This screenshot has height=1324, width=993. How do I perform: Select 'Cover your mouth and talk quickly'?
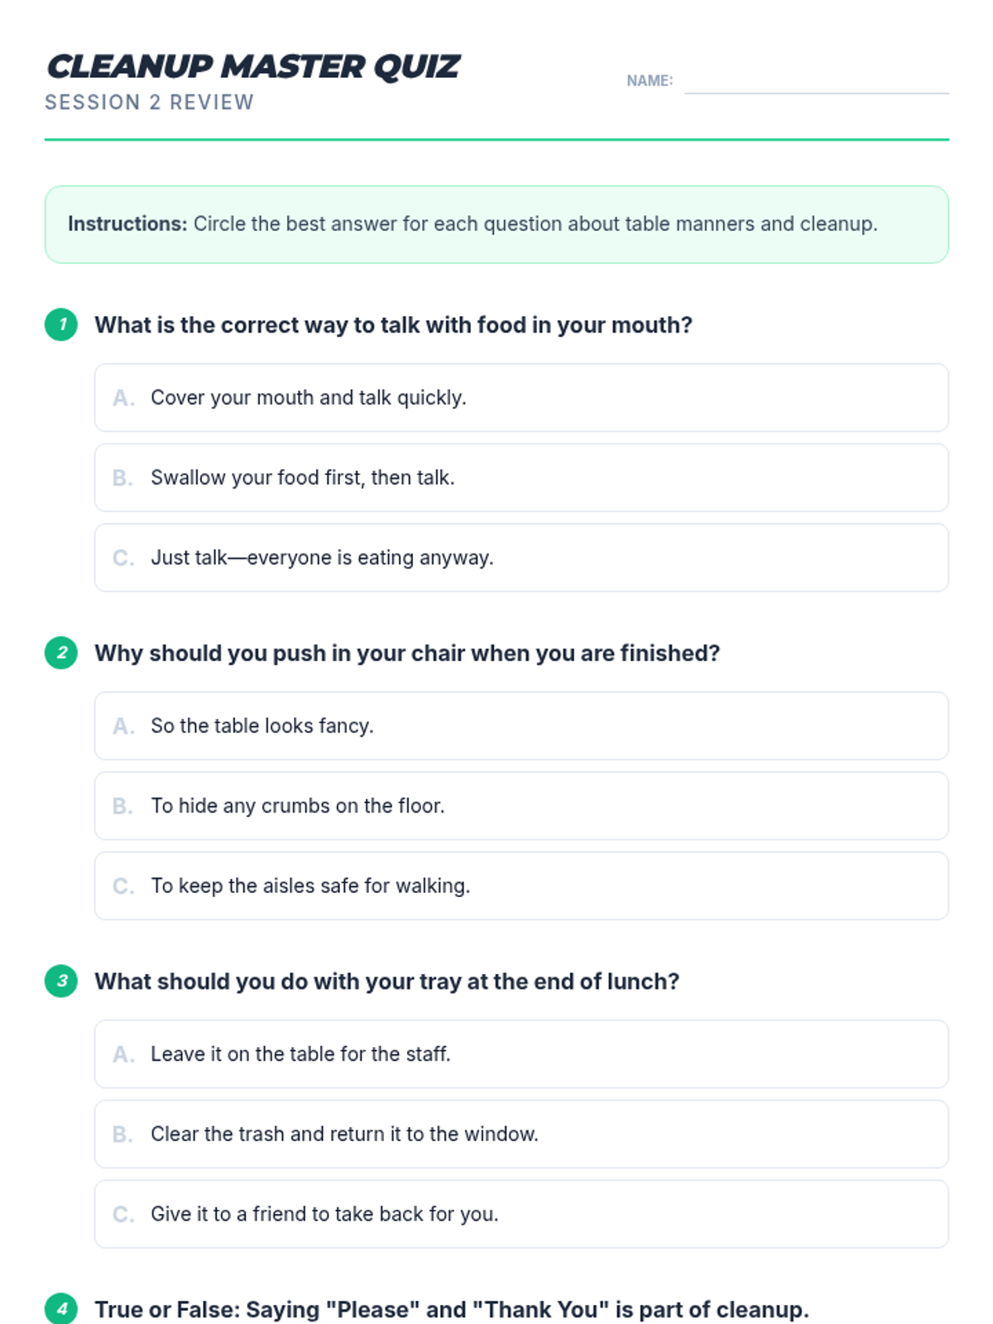point(521,398)
